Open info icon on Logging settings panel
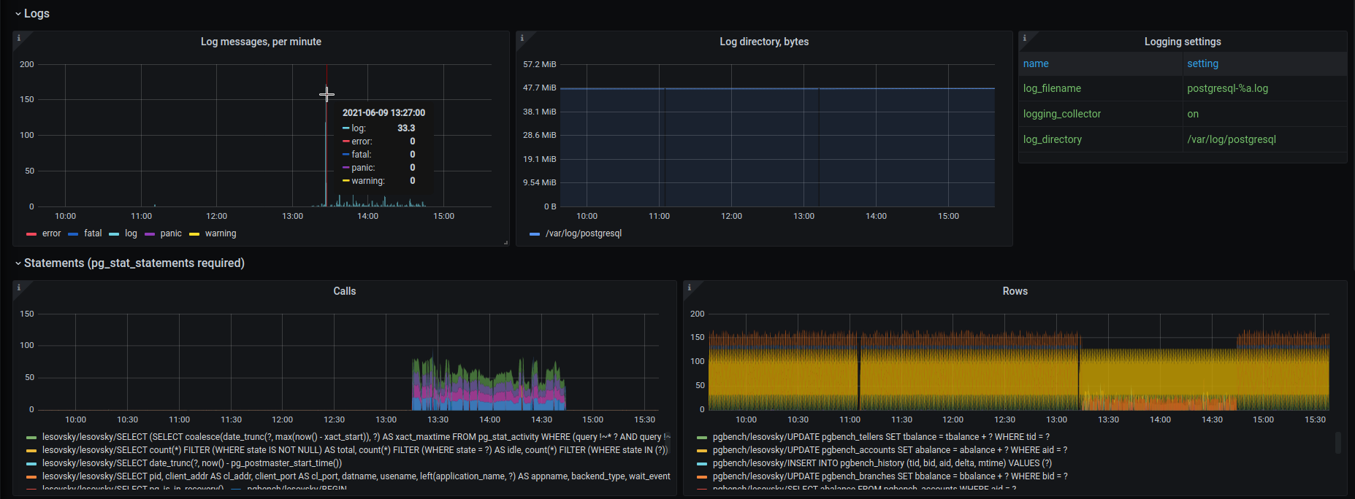The height and width of the screenshot is (499, 1355). [1025, 37]
